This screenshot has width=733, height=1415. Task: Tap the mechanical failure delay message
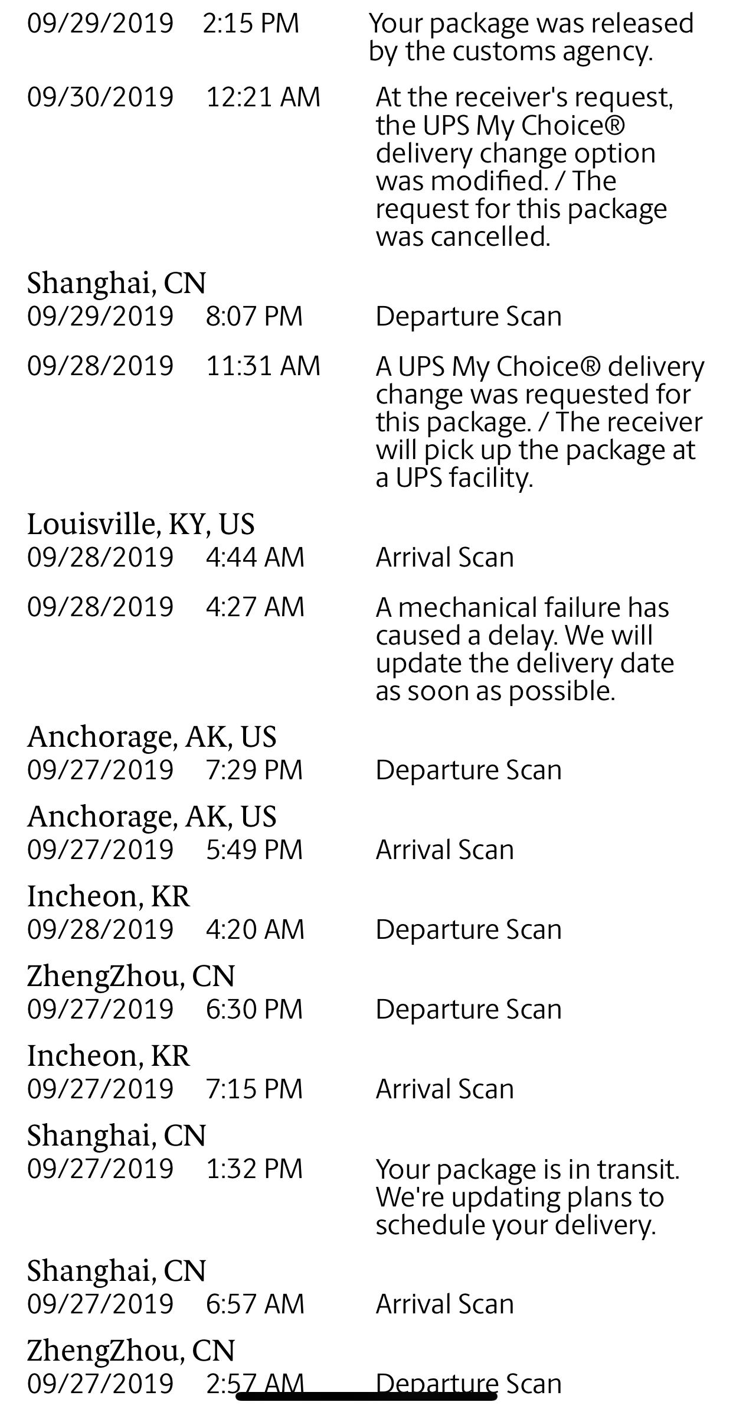[x=525, y=649]
